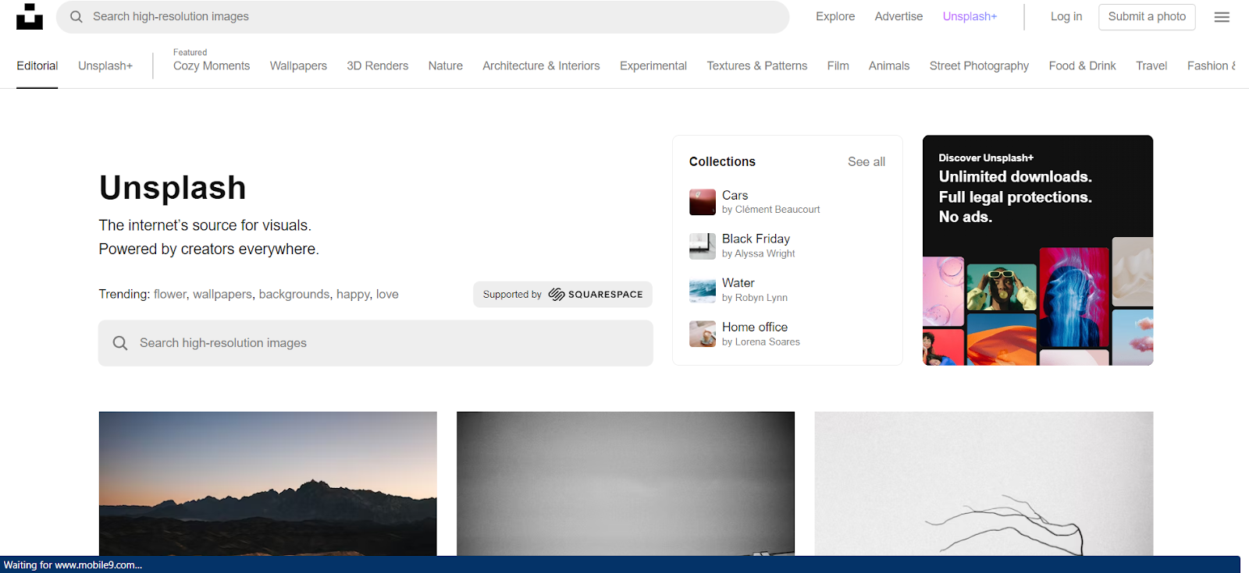Open the Black Friday collection title
1249x573 pixels.
[x=756, y=239]
